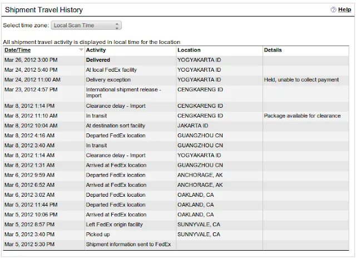
Task: Select Left FedEx origin facility activity
Action: click(x=114, y=225)
